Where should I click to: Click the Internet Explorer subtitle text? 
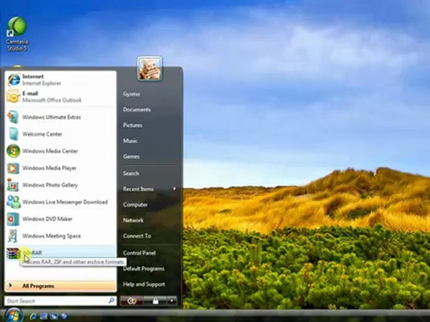coord(42,83)
